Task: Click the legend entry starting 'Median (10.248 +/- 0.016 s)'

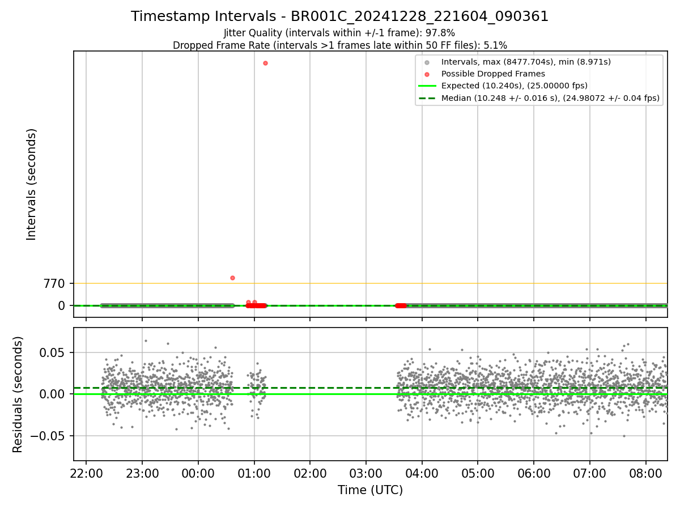Action: pyautogui.click(x=550, y=98)
